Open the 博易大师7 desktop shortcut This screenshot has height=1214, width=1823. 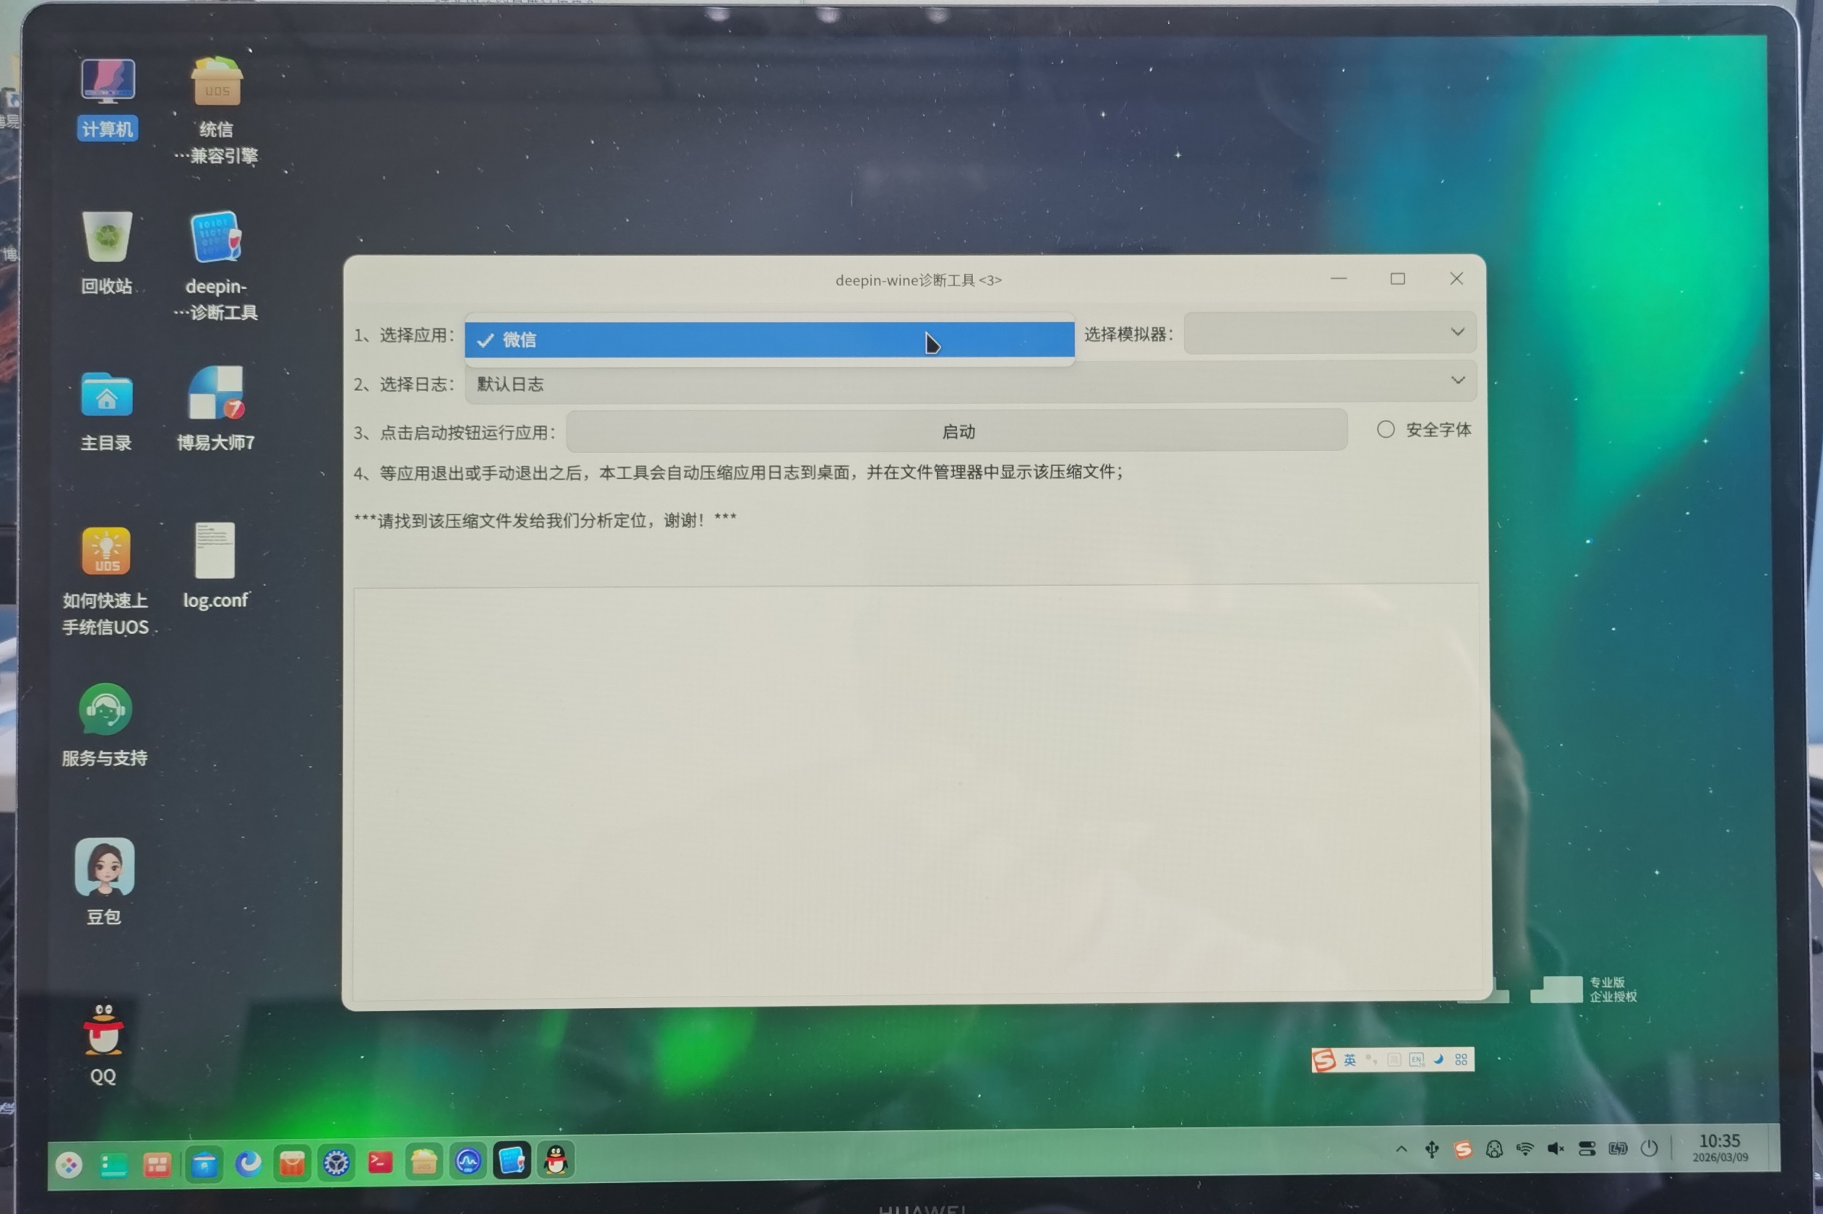pyautogui.click(x=215, y=394)
